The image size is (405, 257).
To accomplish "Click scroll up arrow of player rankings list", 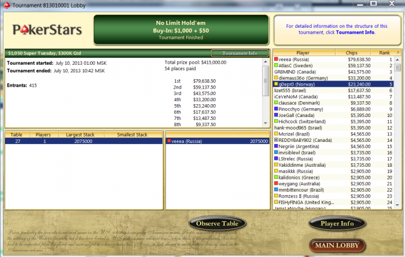I will (x=397, y=60).
